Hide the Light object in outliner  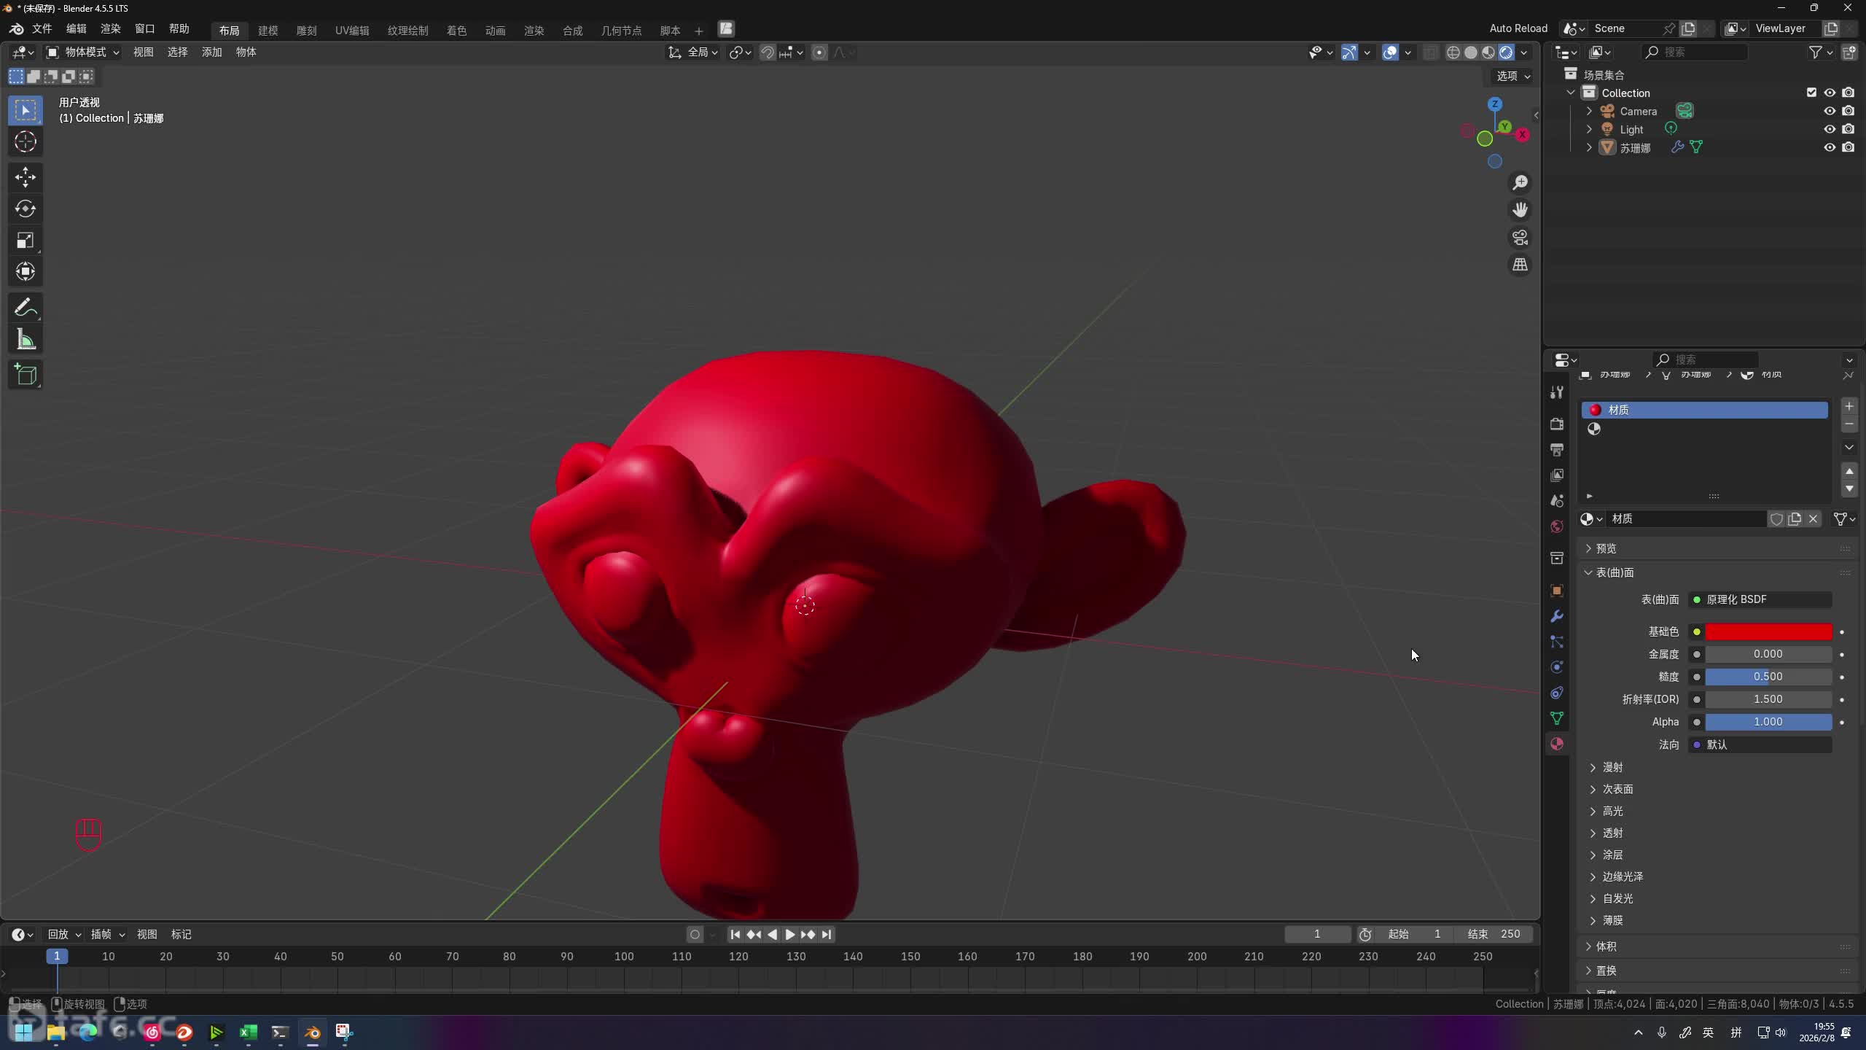(1830, 129)
